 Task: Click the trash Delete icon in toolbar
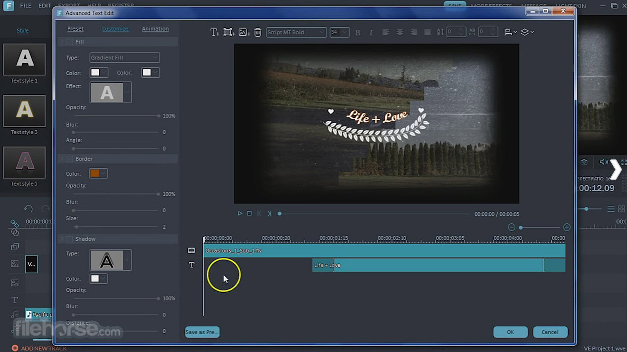point(258,32)
